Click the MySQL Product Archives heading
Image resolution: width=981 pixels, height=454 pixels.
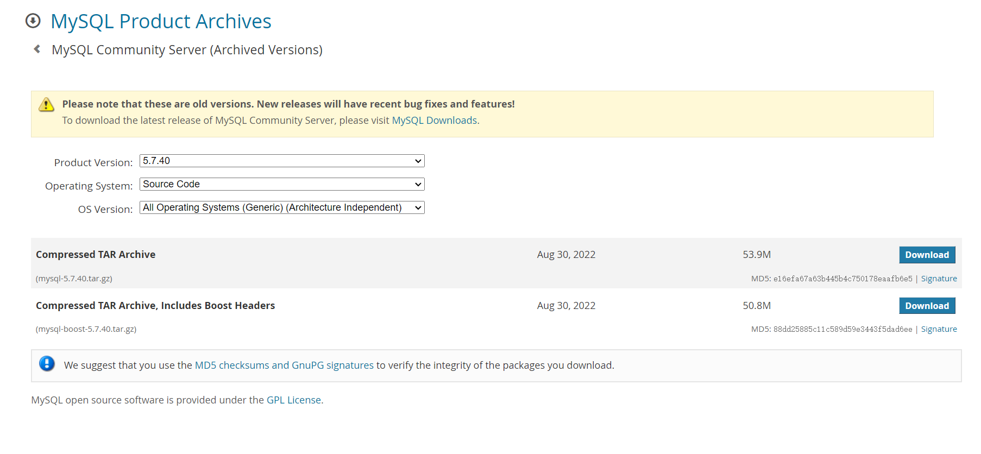161,21
